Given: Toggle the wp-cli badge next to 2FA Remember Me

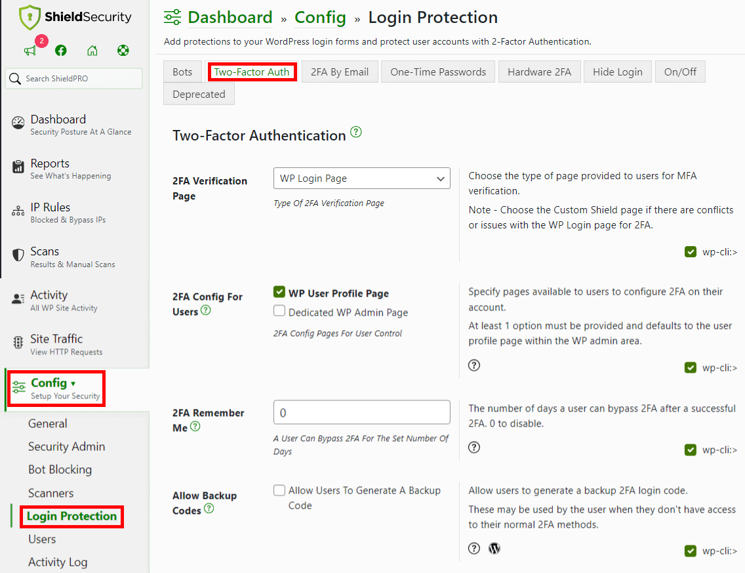Looking at the screenshot, I should pyautogui.click(x=691, y=450).
